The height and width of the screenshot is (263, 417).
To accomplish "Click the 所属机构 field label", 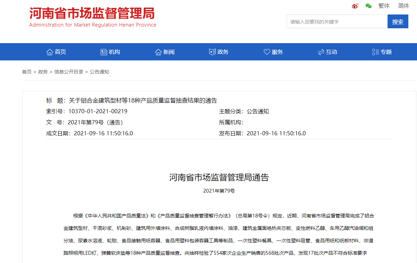I will pos(231,123).
